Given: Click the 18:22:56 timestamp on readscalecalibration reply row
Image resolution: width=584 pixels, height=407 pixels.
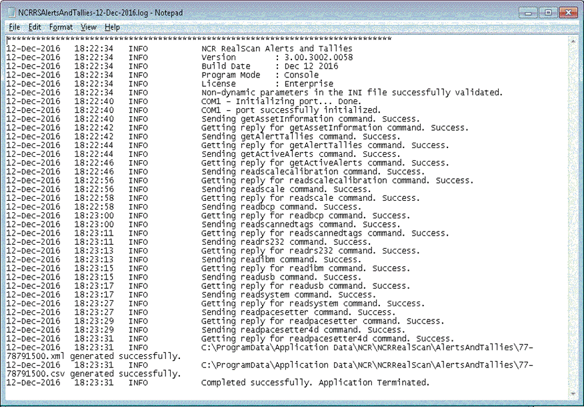Looking at the screenshot, I should 94,181.
